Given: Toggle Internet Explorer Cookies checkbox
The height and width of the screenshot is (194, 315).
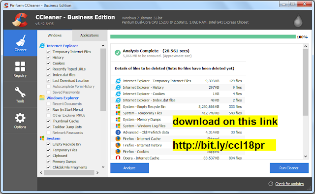Looking at the screenshot, I should [48, 64].
